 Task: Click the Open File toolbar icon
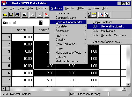coord(5,15)
